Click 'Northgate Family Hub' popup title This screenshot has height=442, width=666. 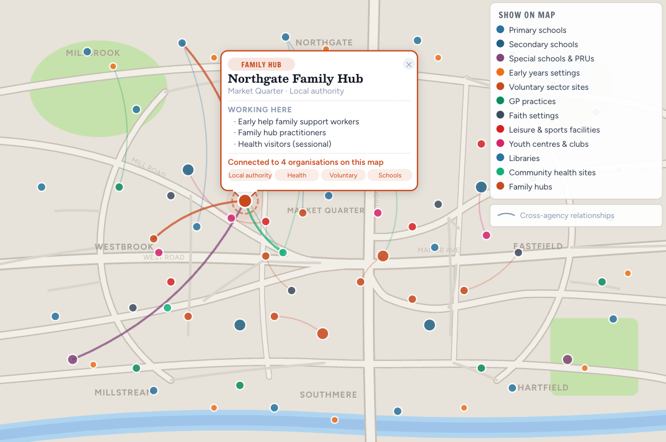pos(295,79)
